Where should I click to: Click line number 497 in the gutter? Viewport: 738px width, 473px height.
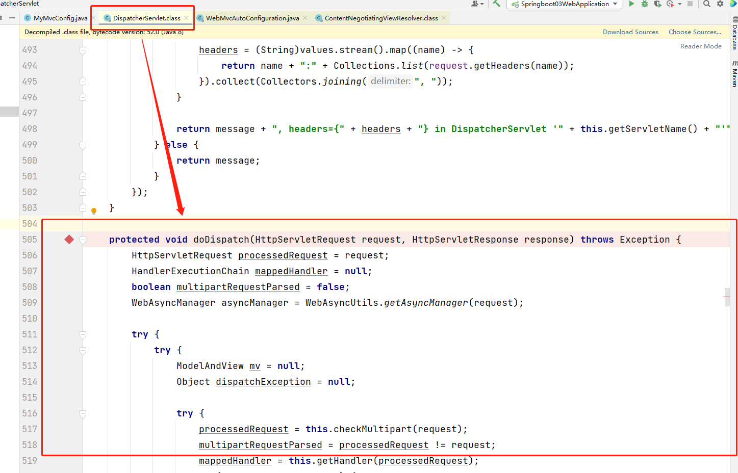(x=30, y=113)
